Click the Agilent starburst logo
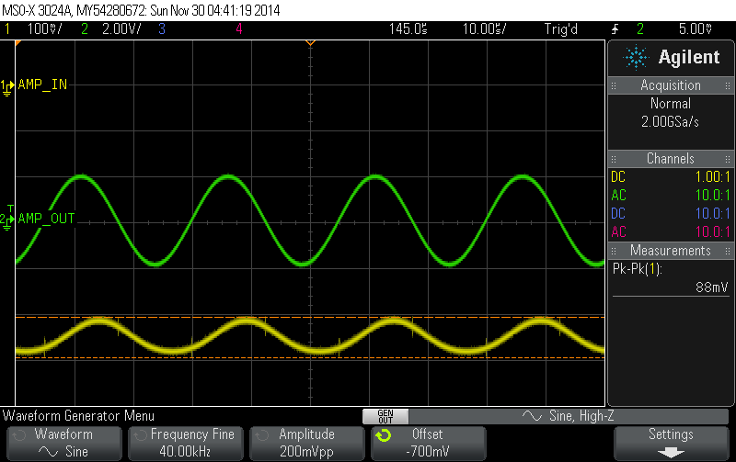 point(636,57)
